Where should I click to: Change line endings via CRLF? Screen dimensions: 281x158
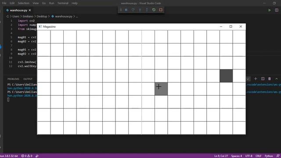coord(258,156)
